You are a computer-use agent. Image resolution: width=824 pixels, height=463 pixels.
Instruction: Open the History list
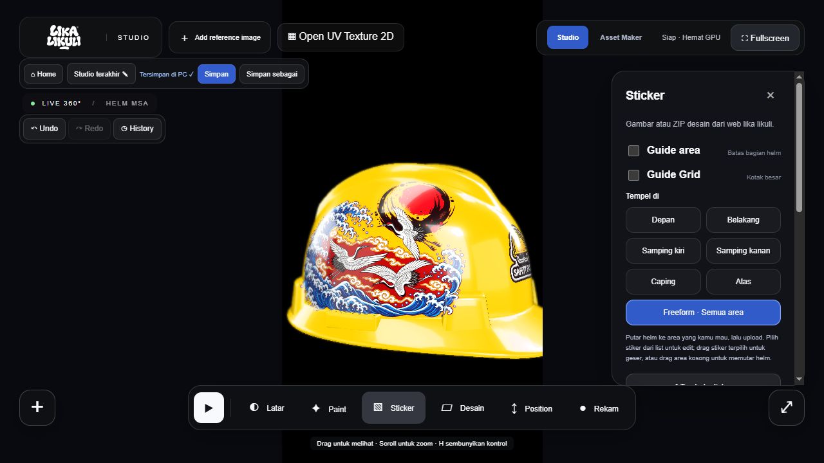pyautogui.click(x=137, y=129)
